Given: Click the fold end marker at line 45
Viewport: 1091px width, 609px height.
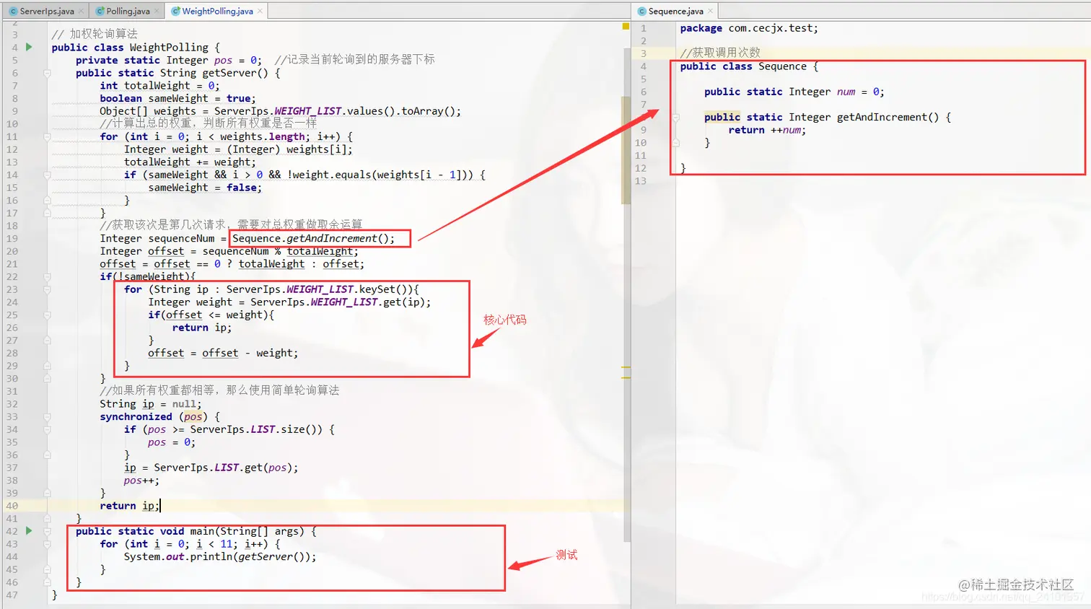Looking at the screenshot, I should (x=47, y=569).
